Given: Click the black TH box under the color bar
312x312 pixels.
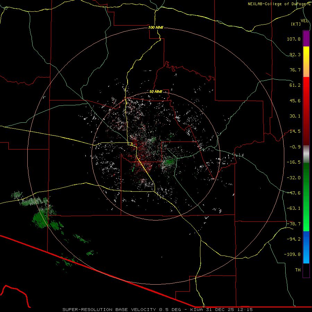Looking at the screenshot, I should tap(306, 270).
